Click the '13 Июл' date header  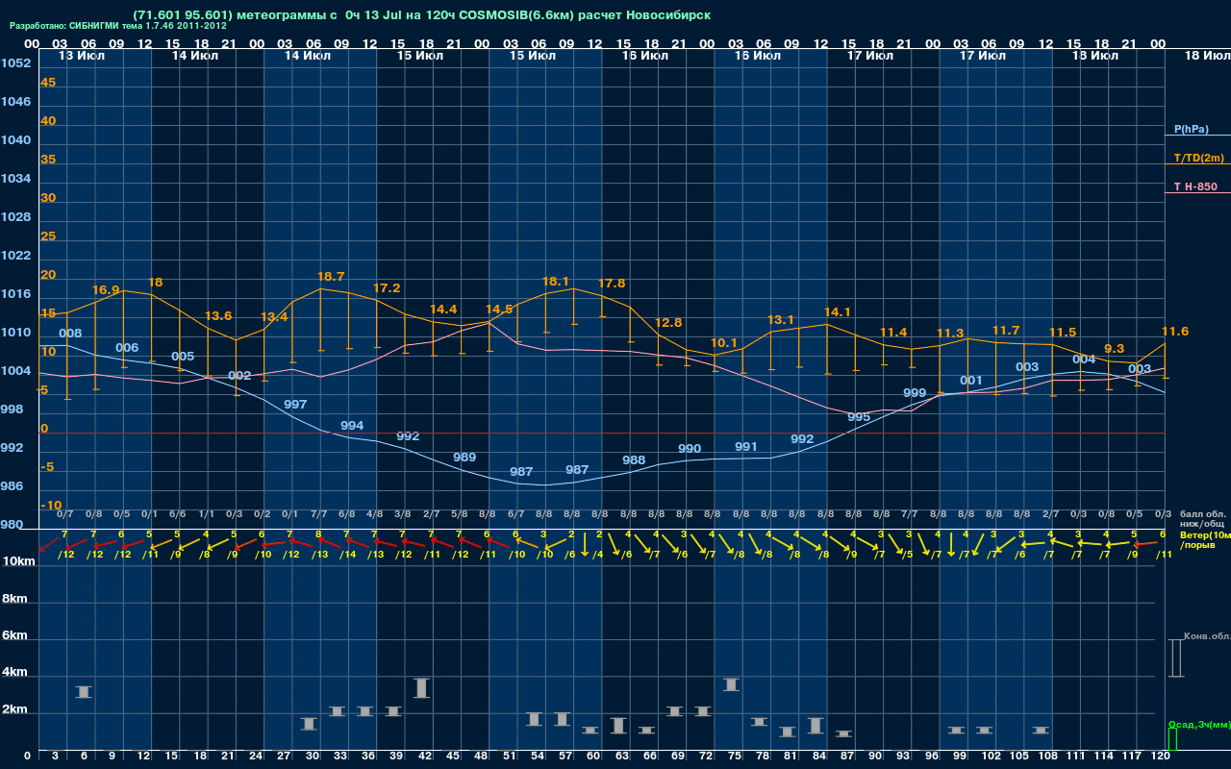pyautogui.click(x=82, y=56)
